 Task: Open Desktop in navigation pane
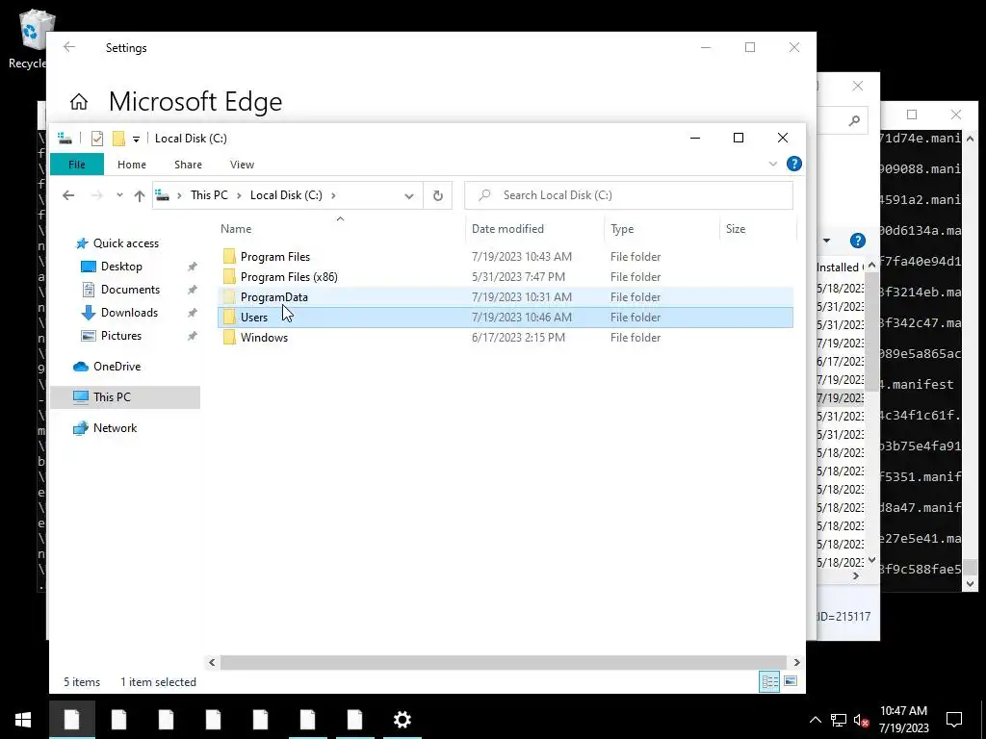point(121,267)
